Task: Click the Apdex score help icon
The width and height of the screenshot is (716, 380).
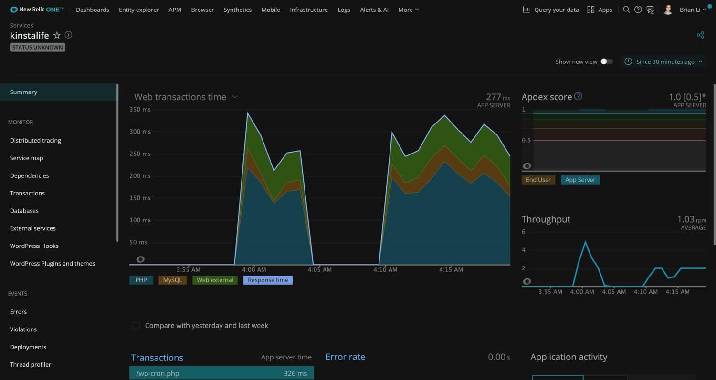Action: pyautogui.click(x=578, y=96)
